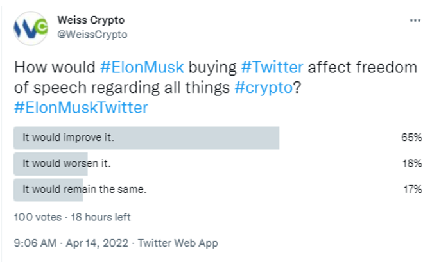Click the Apr 14, 2022 date
Image resolution: width=432 pixels, height=262 pixels.
[x=97, y=243]
